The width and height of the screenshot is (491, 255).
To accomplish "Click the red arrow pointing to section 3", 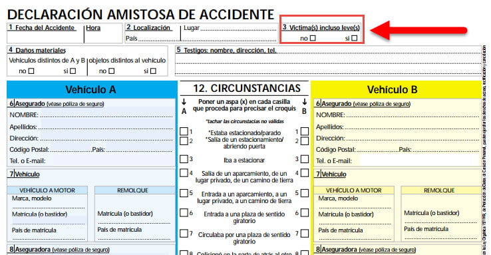I will click(418, 31).
